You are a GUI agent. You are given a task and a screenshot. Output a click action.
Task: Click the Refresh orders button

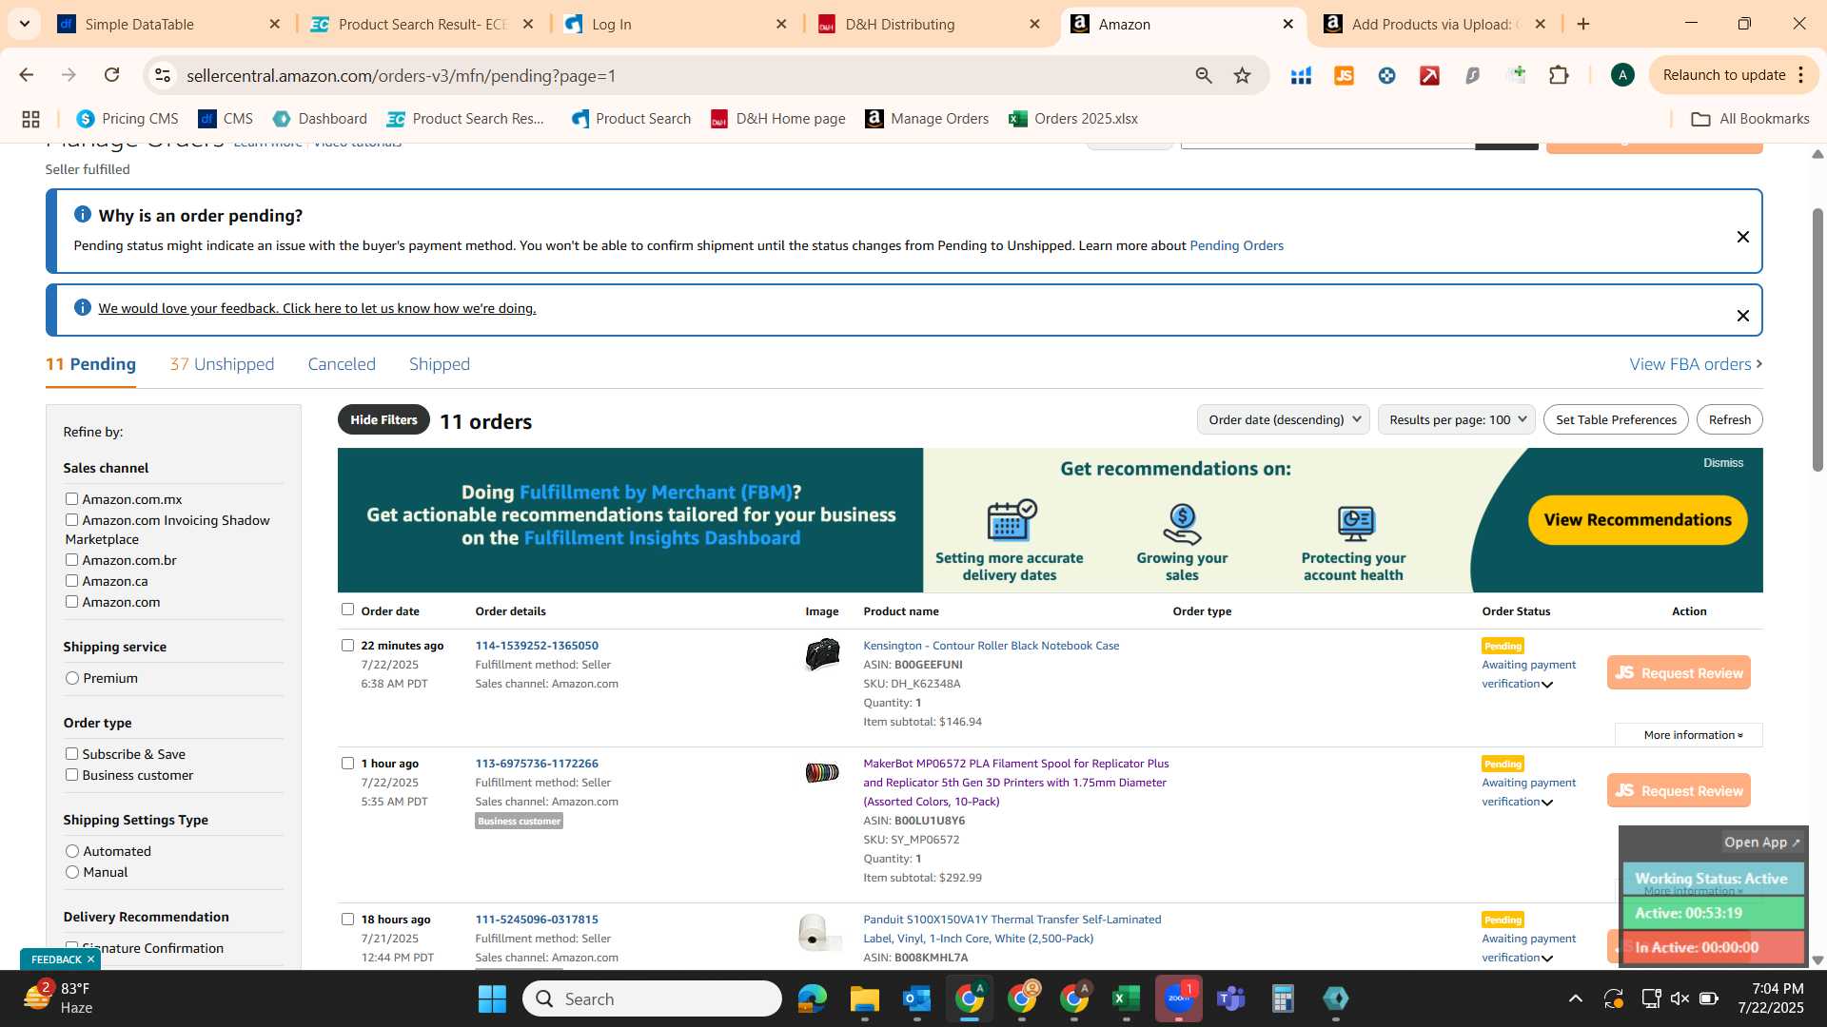1729,419
